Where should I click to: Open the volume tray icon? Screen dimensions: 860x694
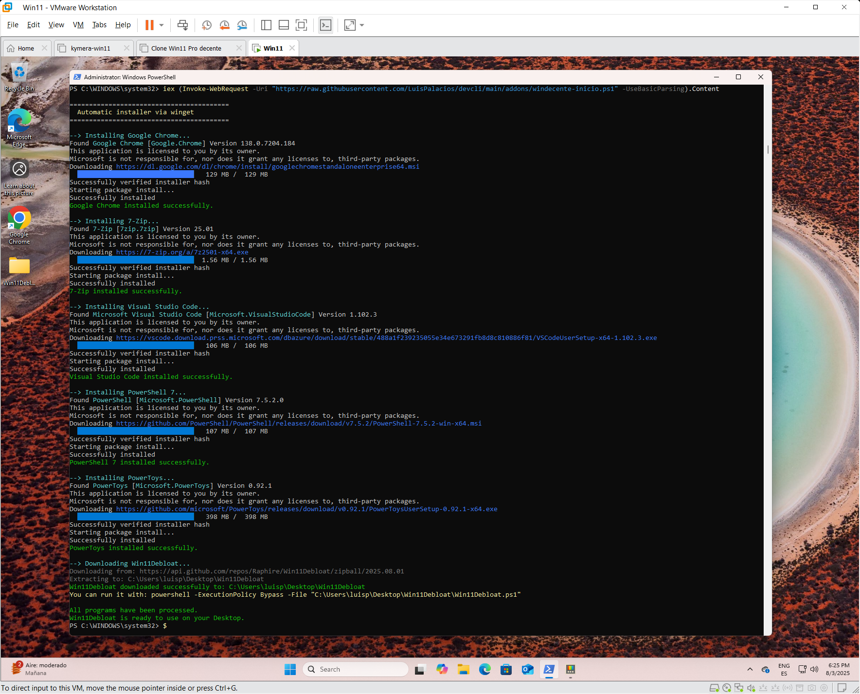814,670
